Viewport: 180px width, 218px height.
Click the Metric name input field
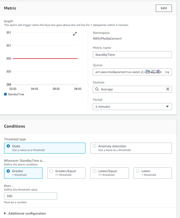click(132, 55)
